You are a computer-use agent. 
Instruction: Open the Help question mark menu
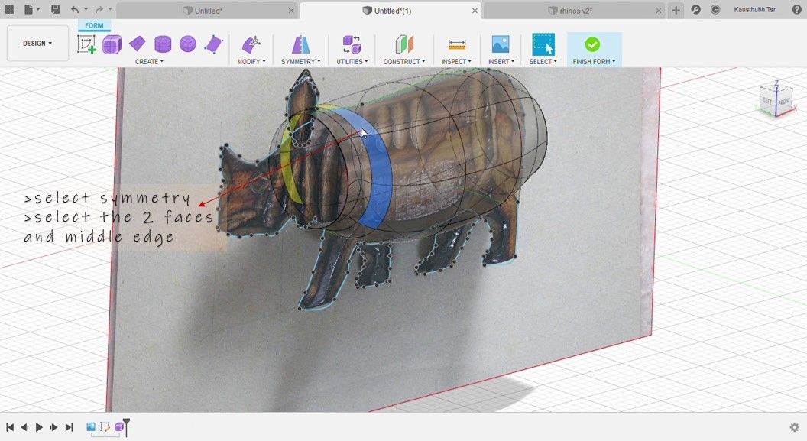(x=797, y=10)
